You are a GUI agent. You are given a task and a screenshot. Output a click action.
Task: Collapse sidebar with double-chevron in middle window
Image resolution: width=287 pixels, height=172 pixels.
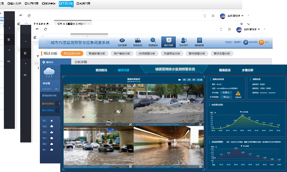tap(35, 38)
